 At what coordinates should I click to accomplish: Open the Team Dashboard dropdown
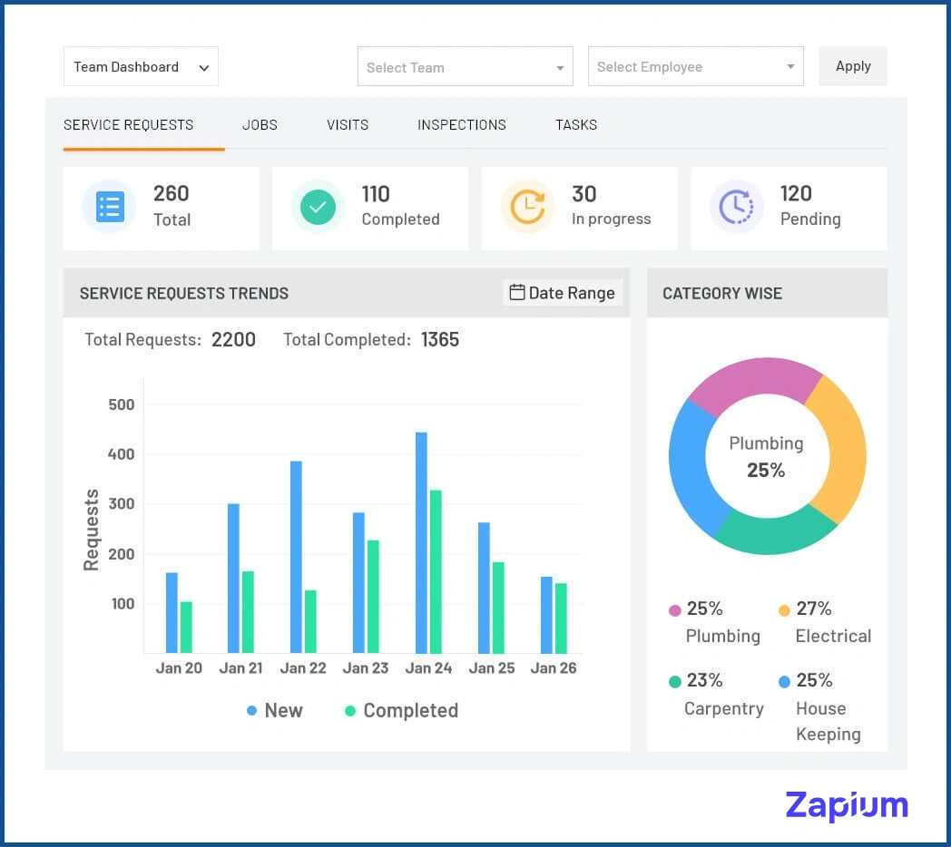click(x=141, y=66)
